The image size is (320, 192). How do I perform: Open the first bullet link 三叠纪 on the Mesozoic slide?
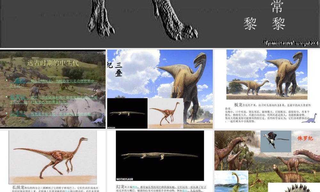(x=17, y=81)
